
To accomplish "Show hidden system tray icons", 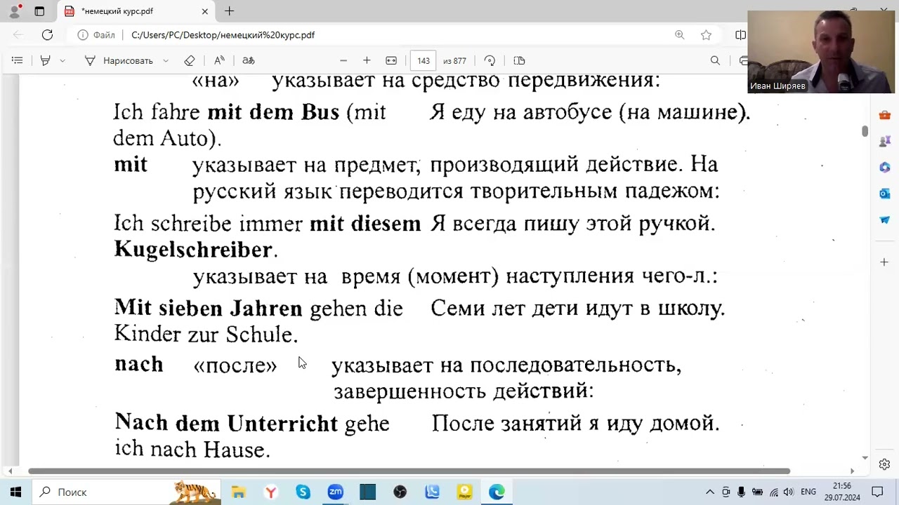I will click(710, 492).
